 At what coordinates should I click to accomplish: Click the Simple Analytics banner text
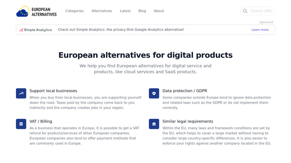coord(121,30)
